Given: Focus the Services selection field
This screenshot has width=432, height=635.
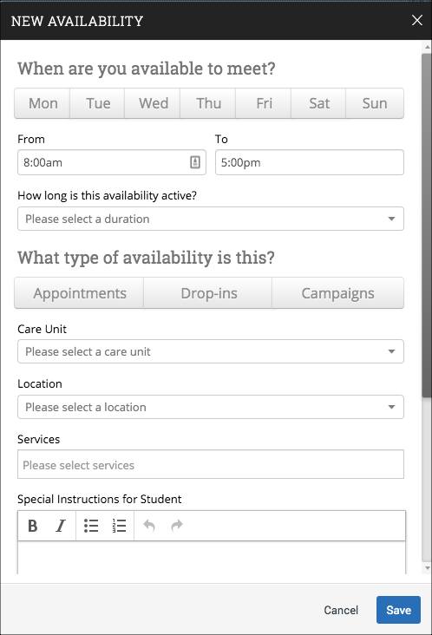Looking at the screenshot, I should point(211,464).
